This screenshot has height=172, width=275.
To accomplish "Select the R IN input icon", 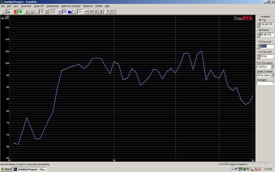I will [32, 11].
